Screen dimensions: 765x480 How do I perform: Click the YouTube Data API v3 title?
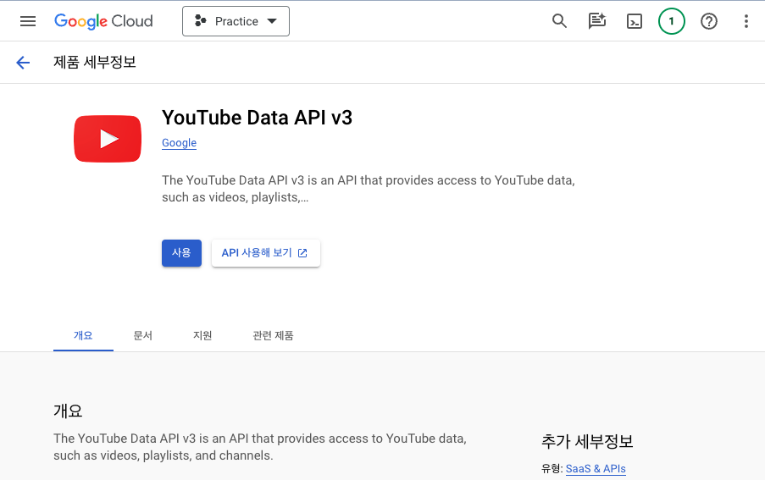coord(257,118)
